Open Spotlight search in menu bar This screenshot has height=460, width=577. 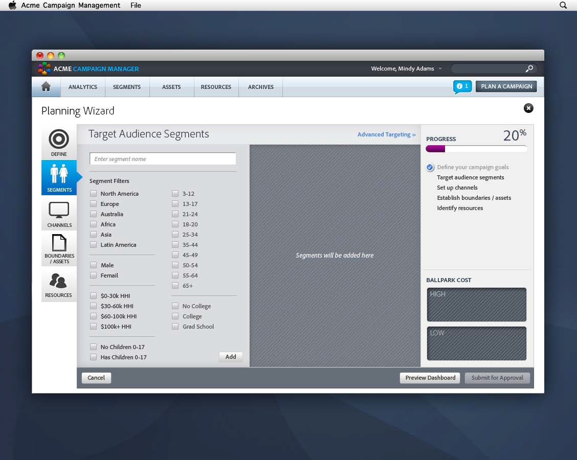pos(563,5)
